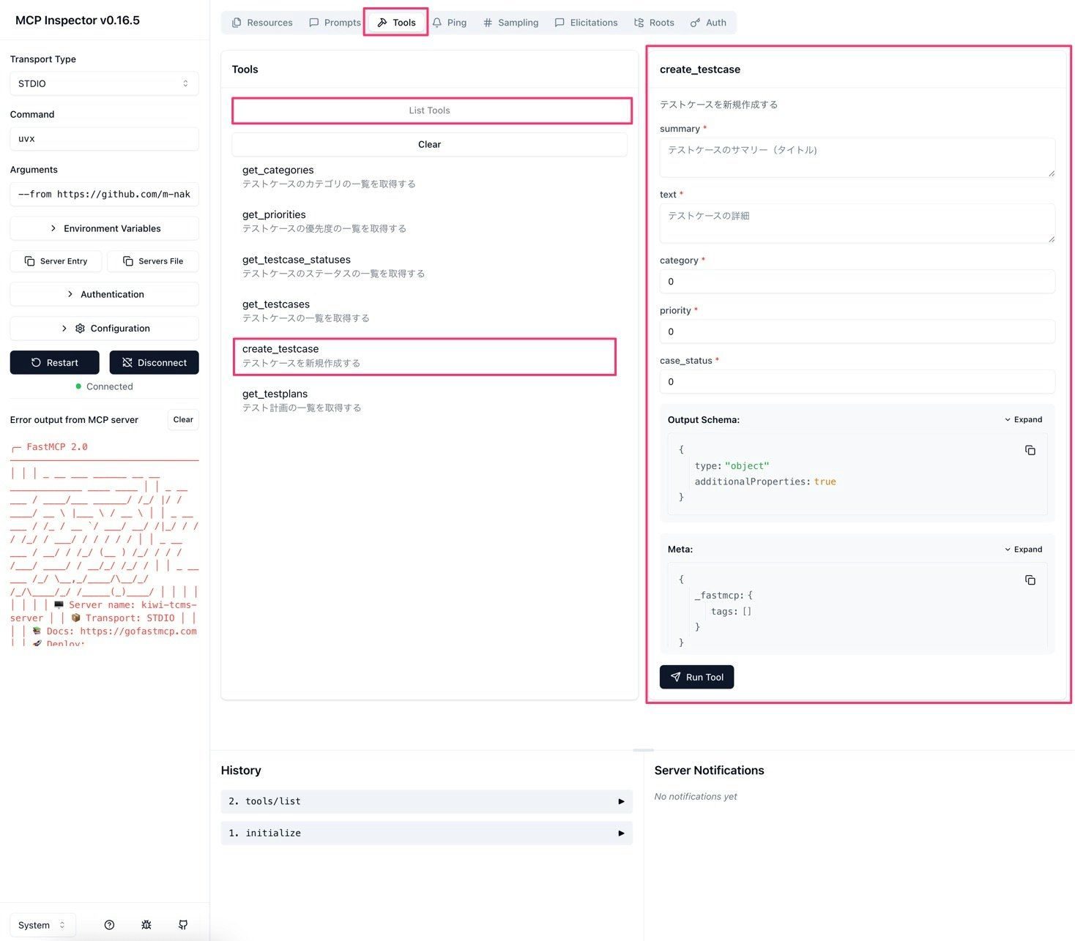Restart the MCP server connection
This screenshot has height=941, width=1075.
pos(55,362)
